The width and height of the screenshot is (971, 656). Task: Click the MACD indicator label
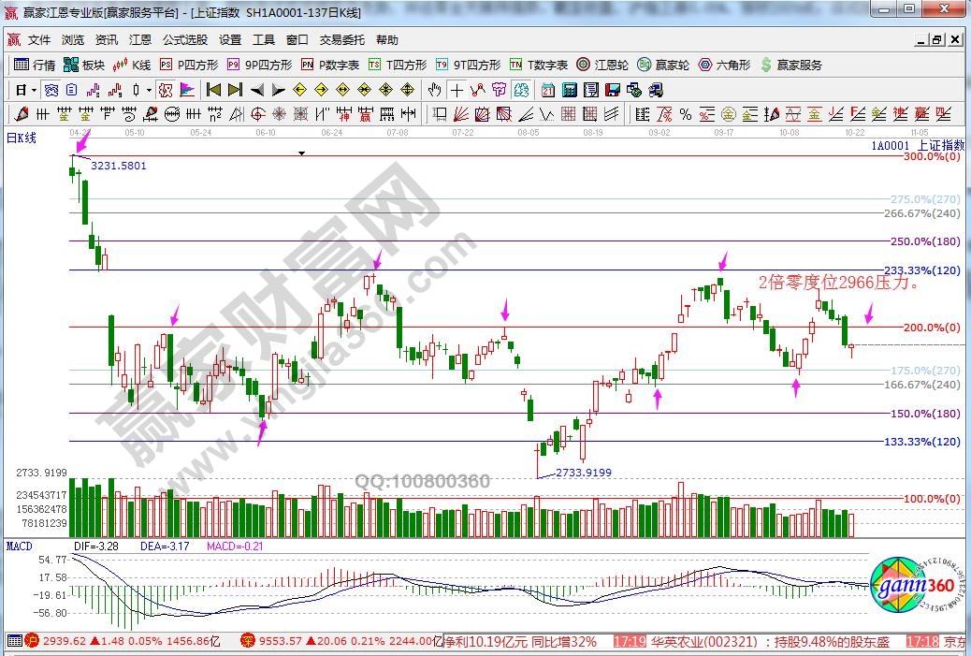pos(20,546)
